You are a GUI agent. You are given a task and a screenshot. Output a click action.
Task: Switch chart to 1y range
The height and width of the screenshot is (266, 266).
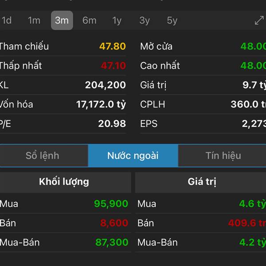[117, 20]
